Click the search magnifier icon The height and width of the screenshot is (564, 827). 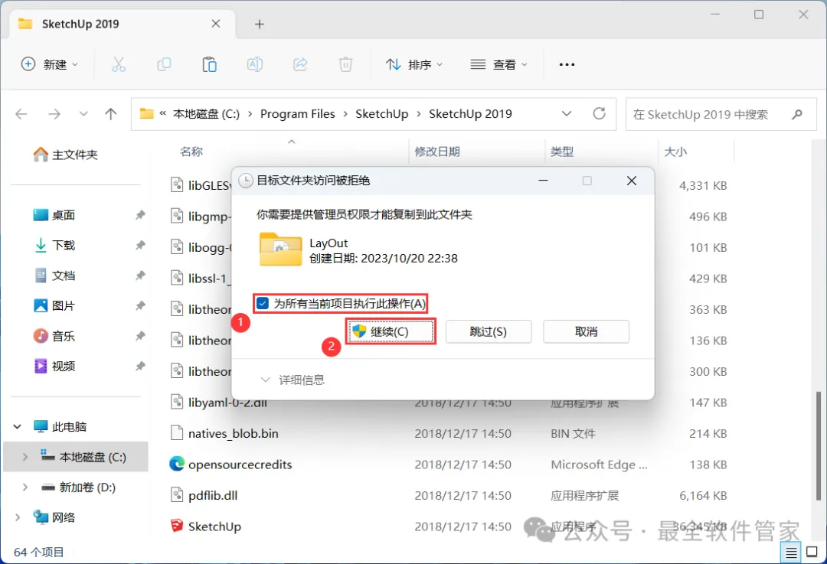tap(797, 114)
